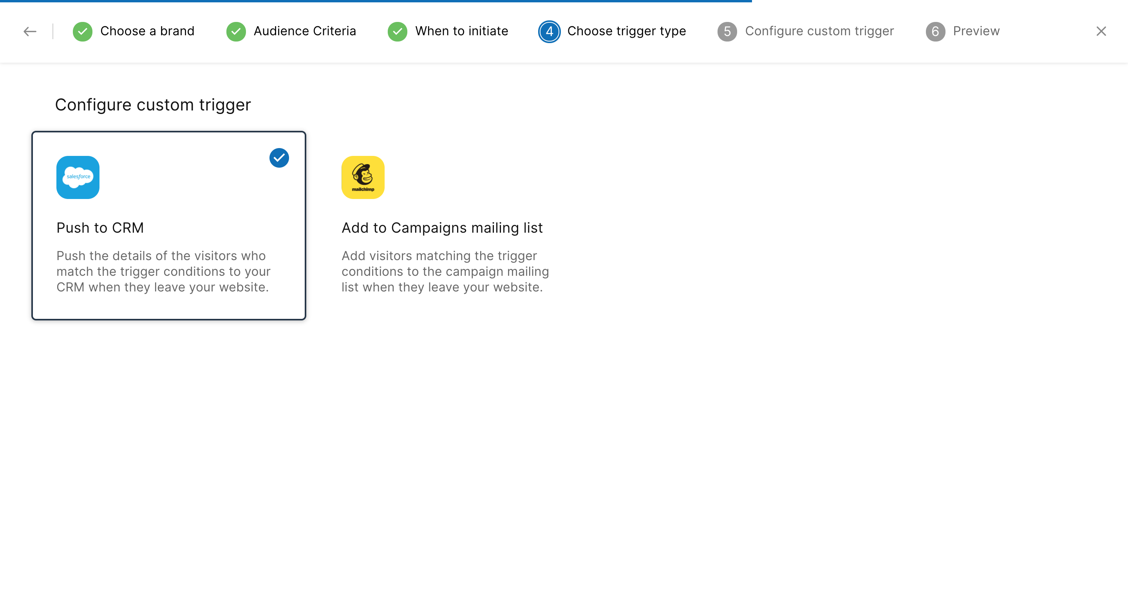Click the step 5 number circle
Viewport: 1128px width, 615px height.
tap(727, 32)
